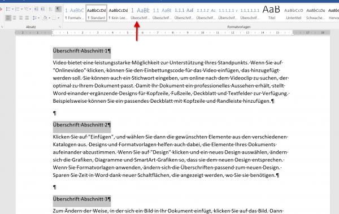339x214 pixels.
Task: Open the shading color dropdown arrow
Action: coord(49,18)
